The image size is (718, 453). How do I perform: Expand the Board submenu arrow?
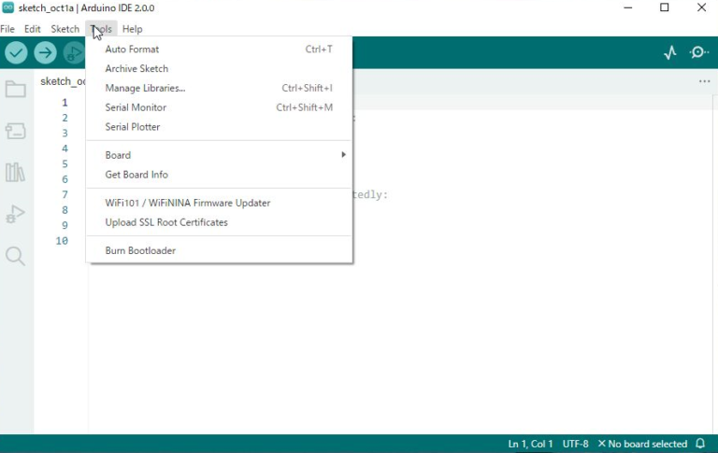pyautogui.click(x=343, y=155)
